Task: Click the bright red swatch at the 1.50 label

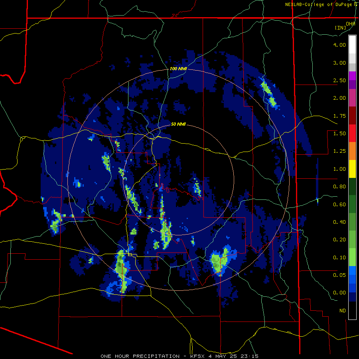Action: coord(352,133)
